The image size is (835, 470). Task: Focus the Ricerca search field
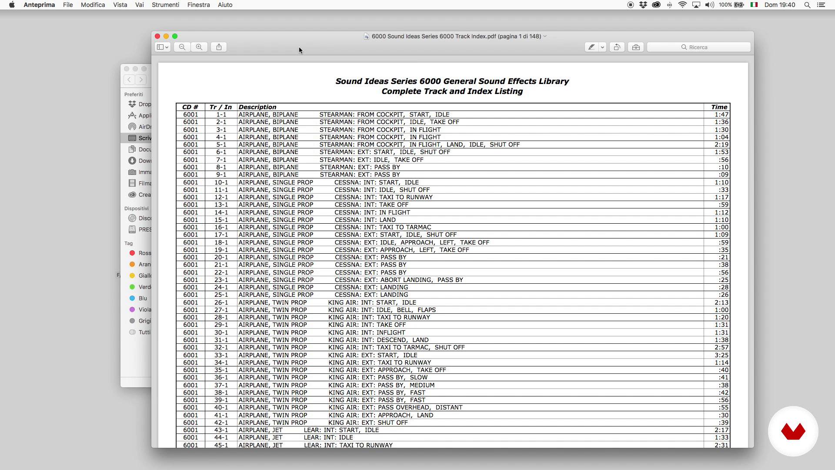(x=699, y=47)
